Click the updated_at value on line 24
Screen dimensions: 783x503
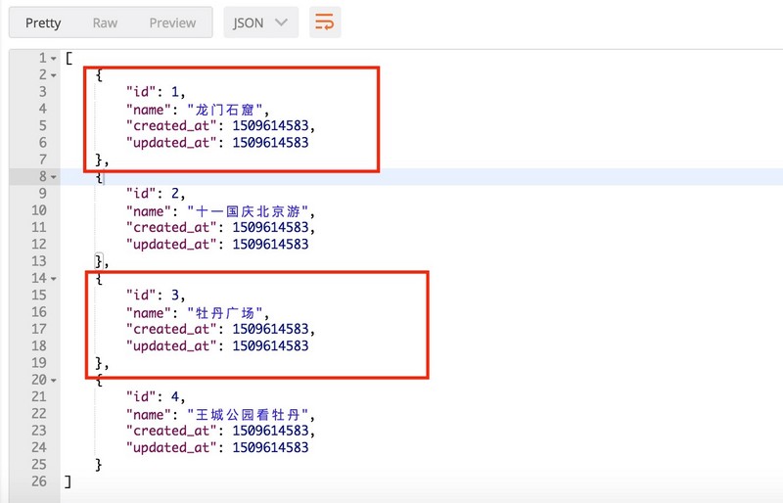pyautogui.click(x=270, y=447)
